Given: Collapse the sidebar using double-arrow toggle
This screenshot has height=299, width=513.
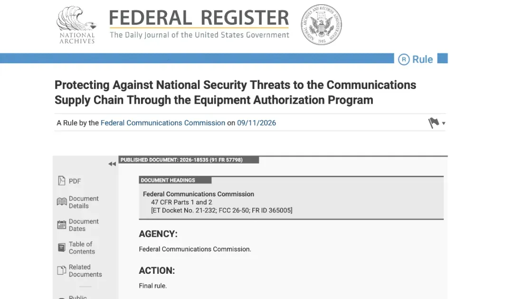Looking at the screenshot, I should (x=112, y=164).
